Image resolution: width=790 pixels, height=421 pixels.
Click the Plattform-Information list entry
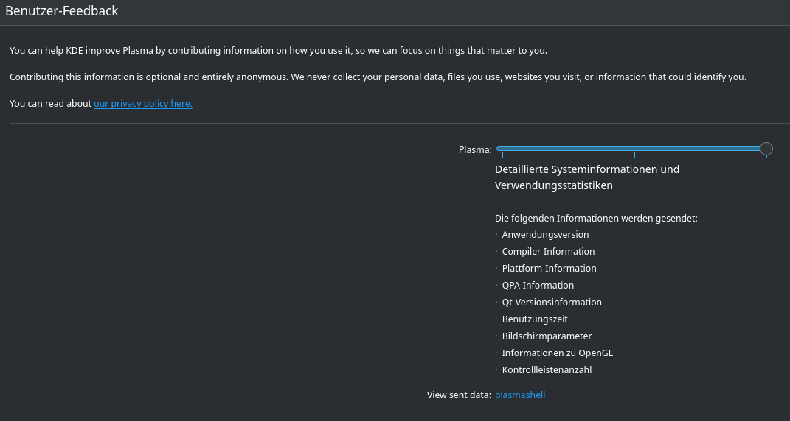click(x=549, y=269)
